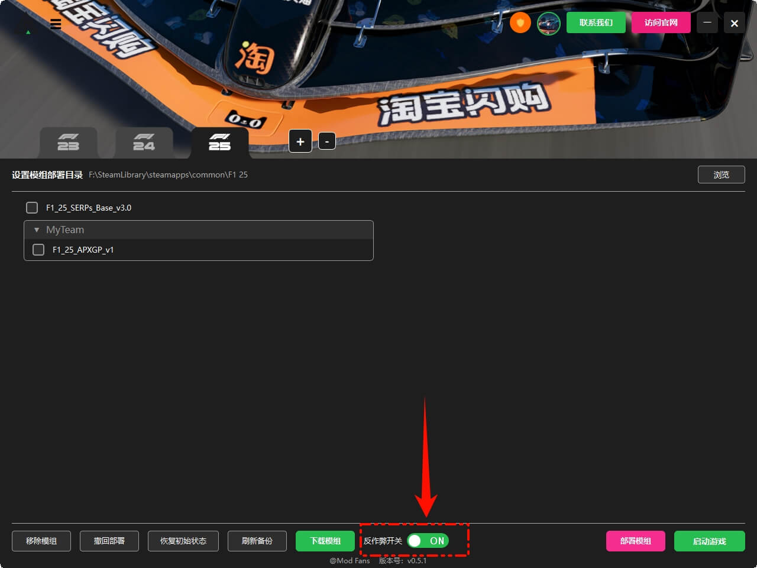The height and width of the screenshot is (568, 757).
Task: Click the 浏览 browse button
Action: pos(721,175)
